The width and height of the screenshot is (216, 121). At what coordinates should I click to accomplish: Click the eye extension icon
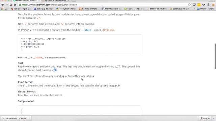coord(204,5)
